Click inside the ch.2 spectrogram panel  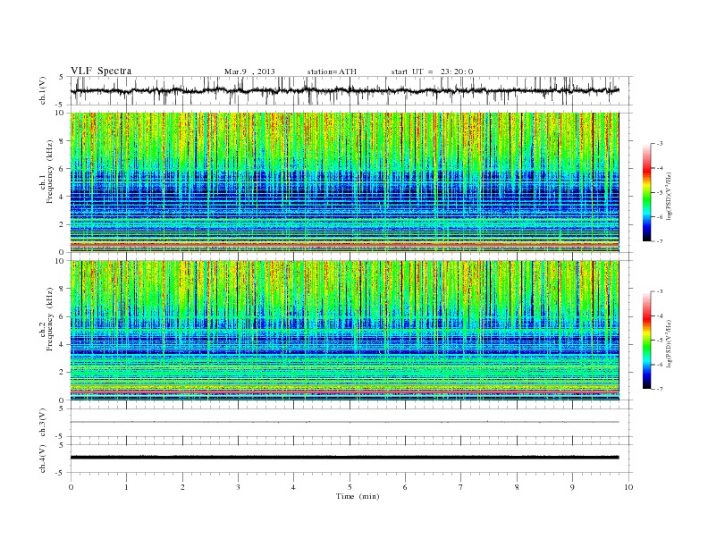pyautogui.click(x=344, y=331)
